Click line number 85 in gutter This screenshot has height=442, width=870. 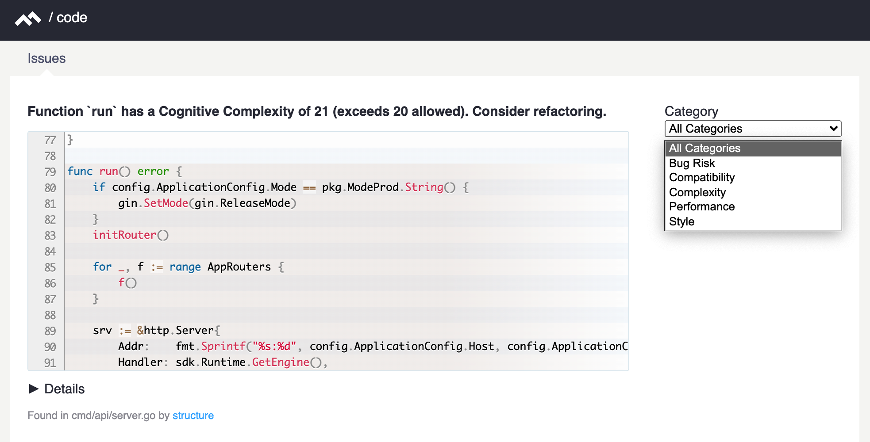pos(50,267)
